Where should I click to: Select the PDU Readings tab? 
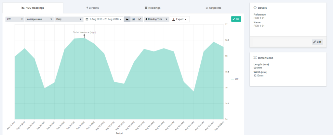click(x=33, y=7)
